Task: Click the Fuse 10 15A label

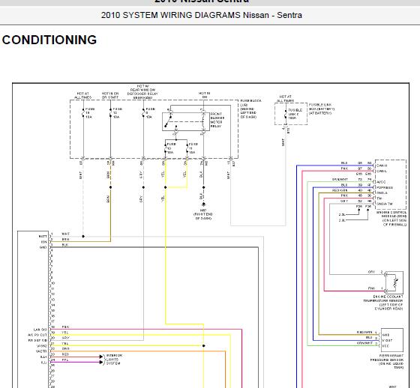Action: [x=172, y=148]
